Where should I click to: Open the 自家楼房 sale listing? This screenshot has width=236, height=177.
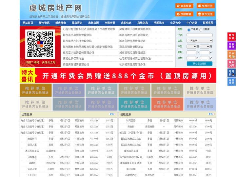coord(32,157)
